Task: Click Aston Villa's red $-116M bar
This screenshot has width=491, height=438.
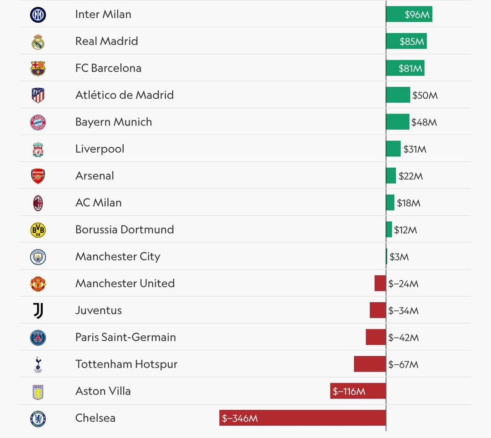Action: pyautogui.click(x=358, y=391)
